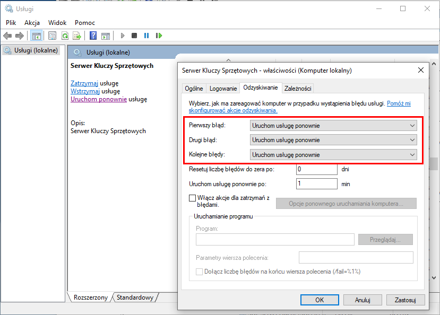
Task: Click Opcje ponownego uruchamiania komputera button
Action: click(x=346, y=204)
